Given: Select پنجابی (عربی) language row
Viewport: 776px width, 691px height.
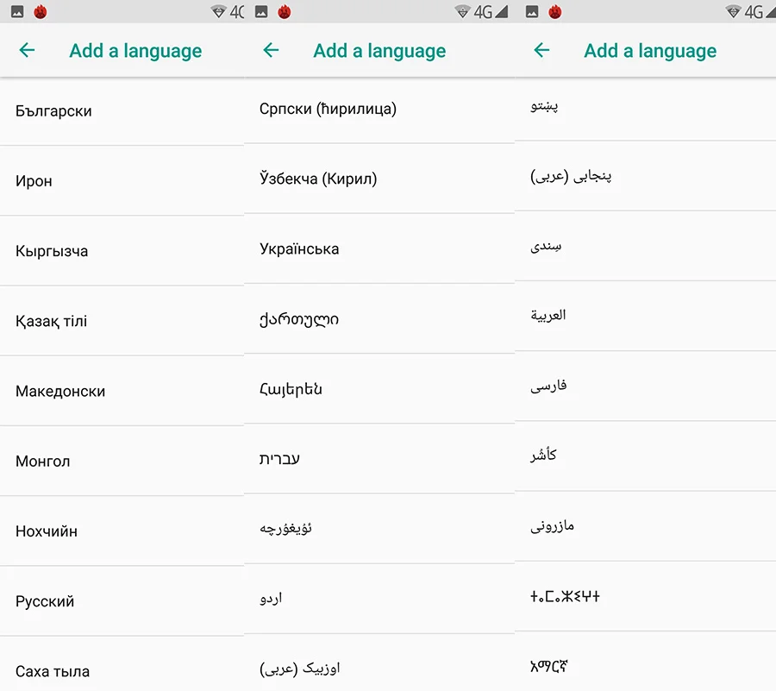Looking at the screenshot, I should [x=645, y=176].
